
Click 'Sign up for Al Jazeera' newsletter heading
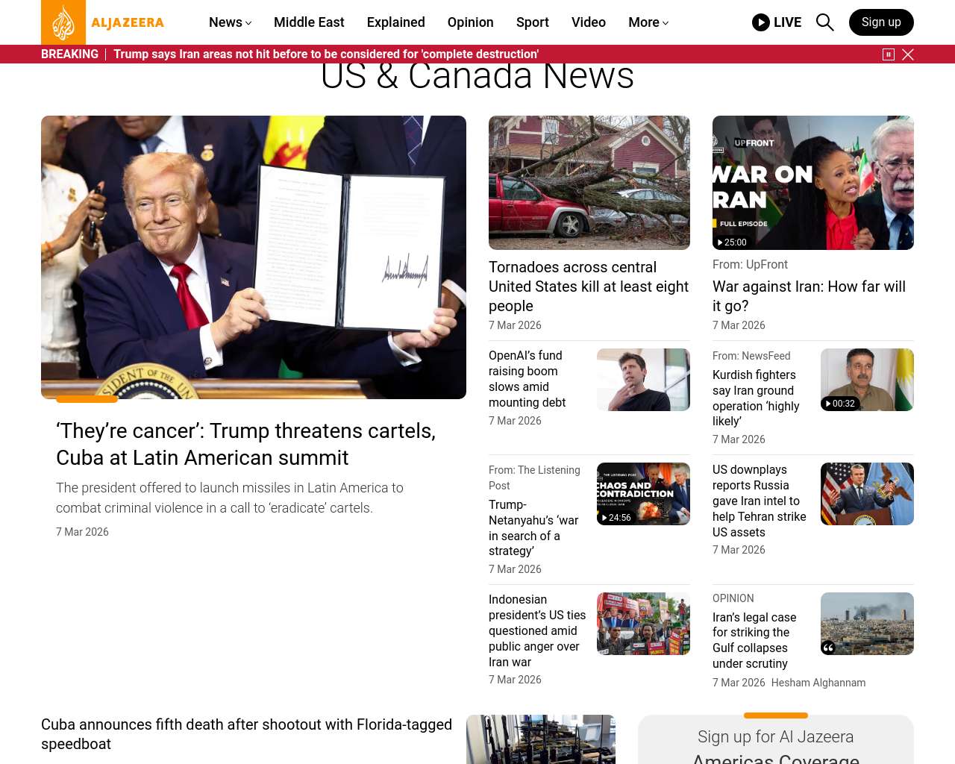coord(776,737)
